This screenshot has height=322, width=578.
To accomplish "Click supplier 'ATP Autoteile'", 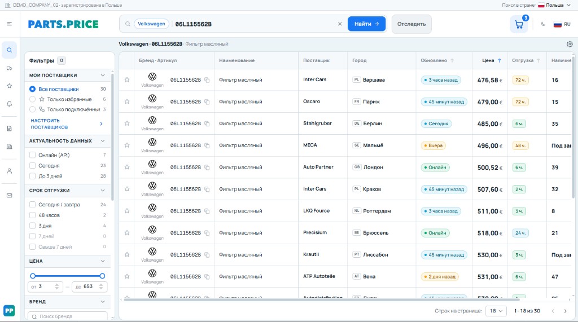I will [319, 276].
